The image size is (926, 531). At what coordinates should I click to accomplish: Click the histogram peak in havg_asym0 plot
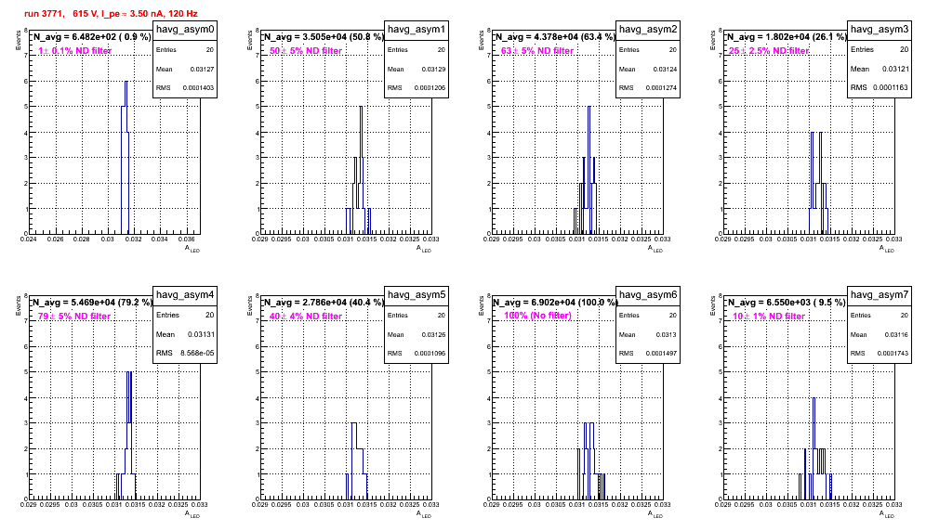[x=126, y=82]
